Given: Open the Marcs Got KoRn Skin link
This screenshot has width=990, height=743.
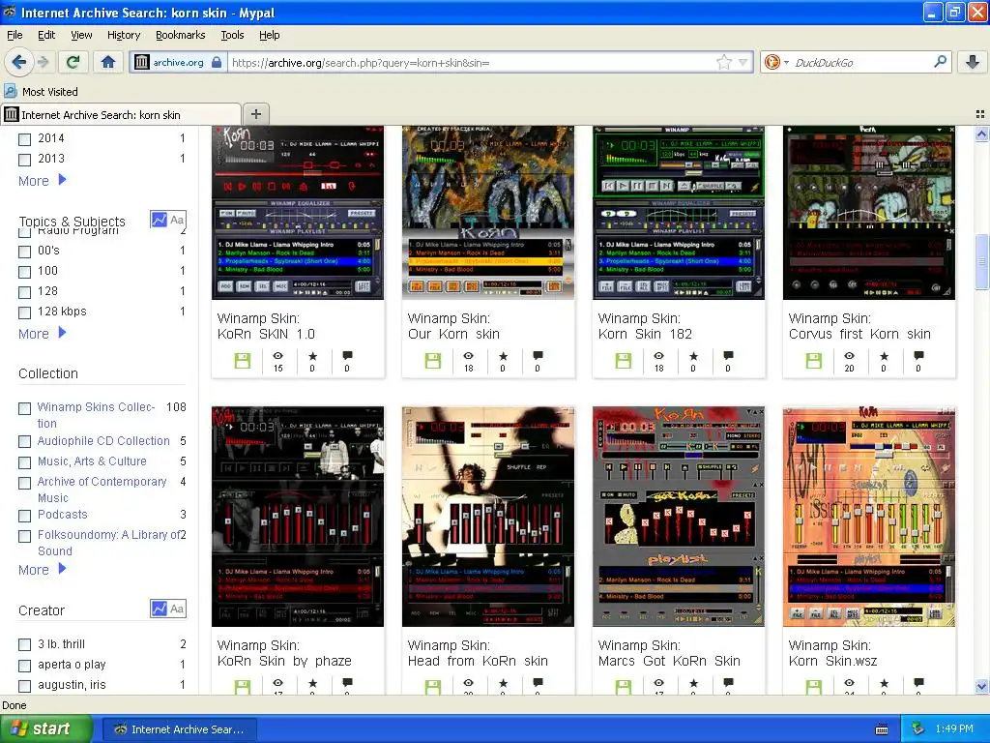Looking at the screenshot, I should (x=669, y=653).
